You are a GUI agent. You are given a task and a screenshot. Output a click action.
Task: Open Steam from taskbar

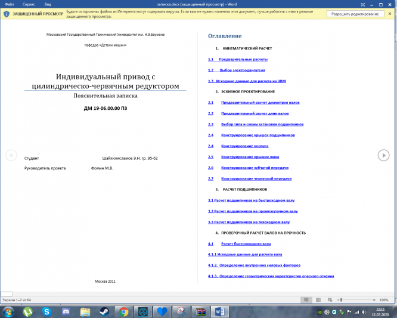click(x=104, y=312)
